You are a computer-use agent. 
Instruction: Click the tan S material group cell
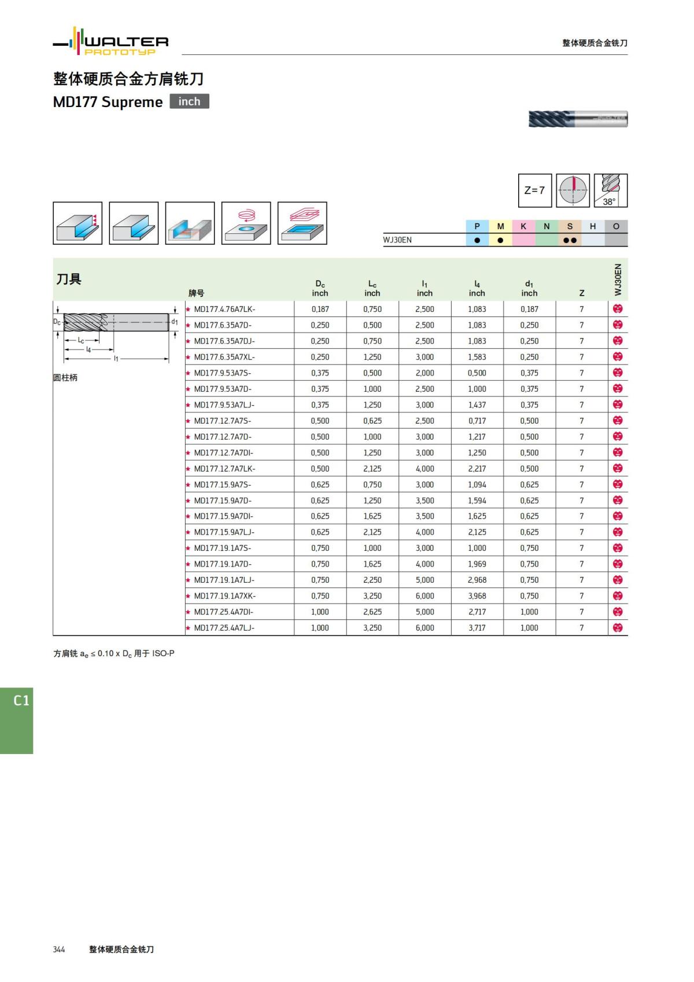tap(570, 226)
